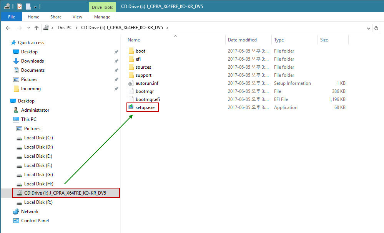Open Control Panel in the navigation pane
The height and width of the screenshot is (233, 384).
click(35, 221)
